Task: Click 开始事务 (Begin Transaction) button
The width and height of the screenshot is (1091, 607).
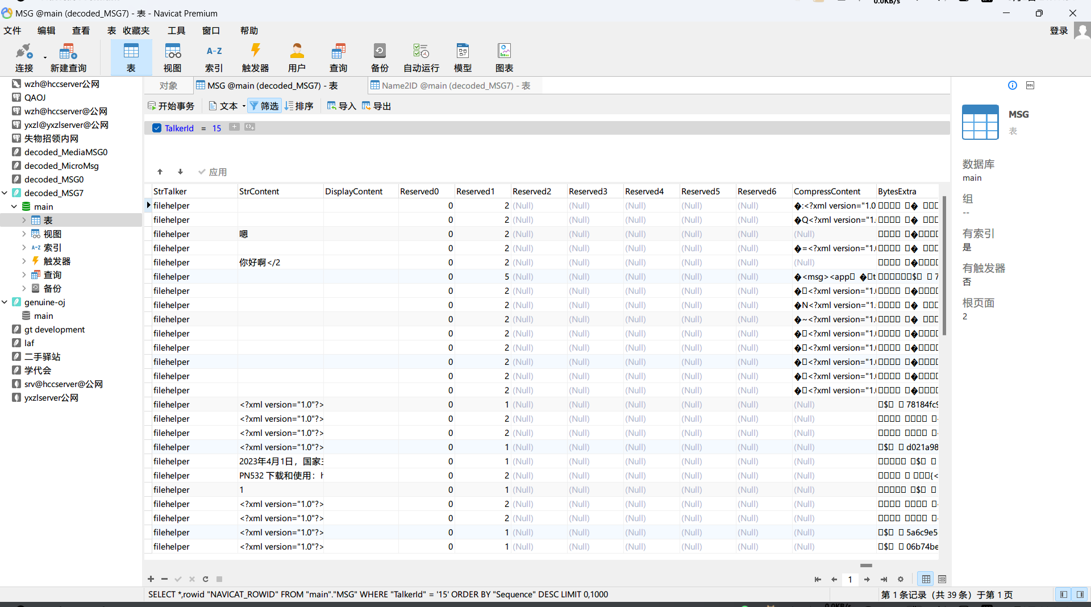Action: (x=171, y=106)
